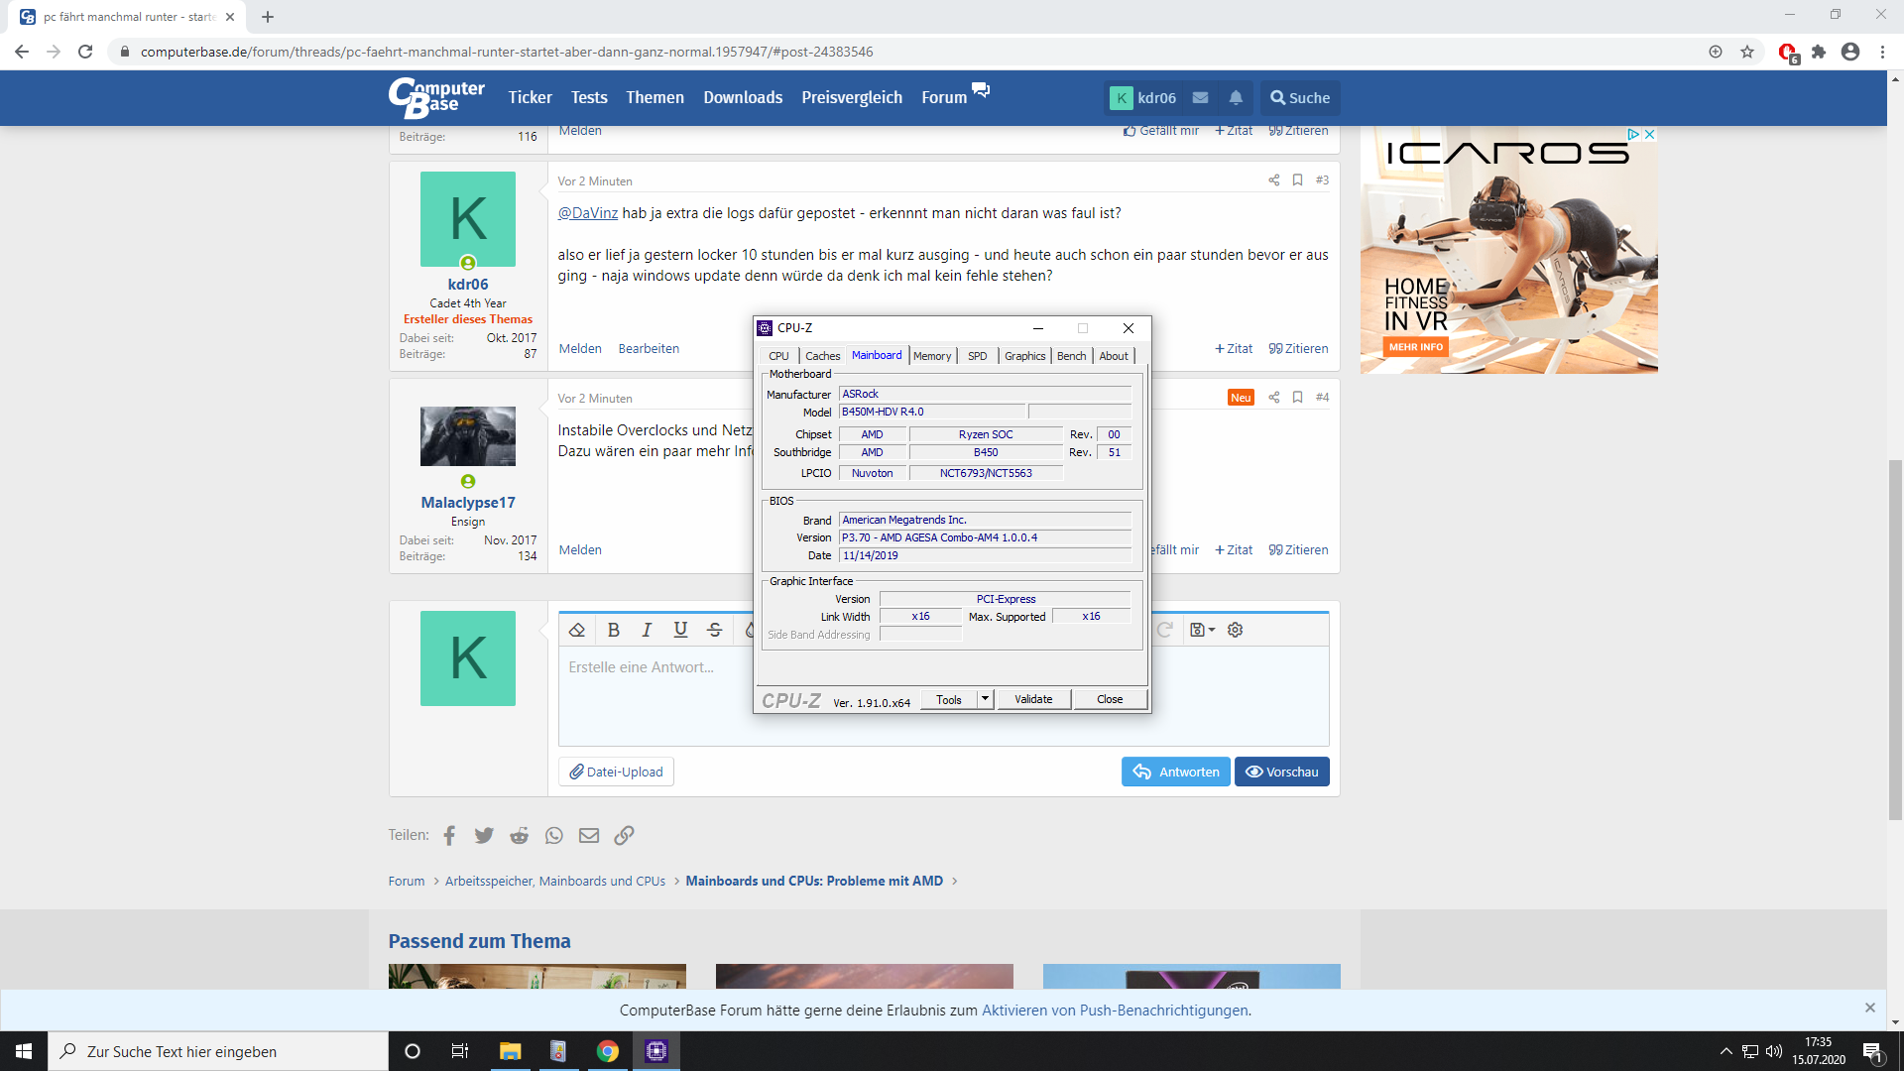Open the editor settings gear
1904x1071 pixels.
point(1236,630)
